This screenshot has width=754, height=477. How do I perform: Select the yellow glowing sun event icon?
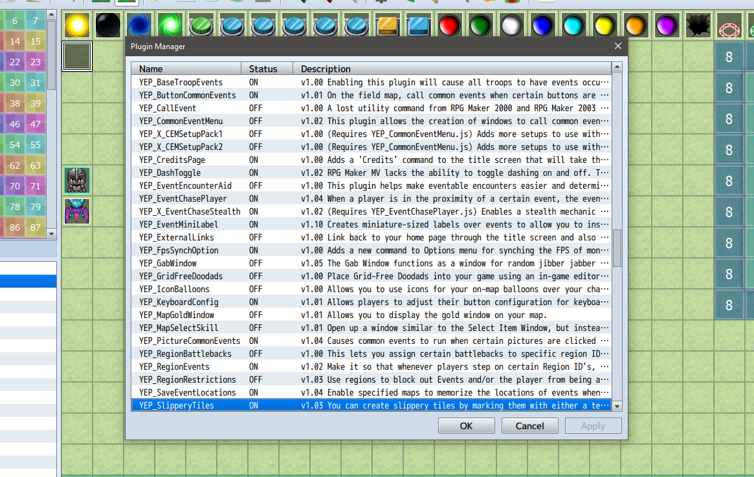[x=77, y=25]
